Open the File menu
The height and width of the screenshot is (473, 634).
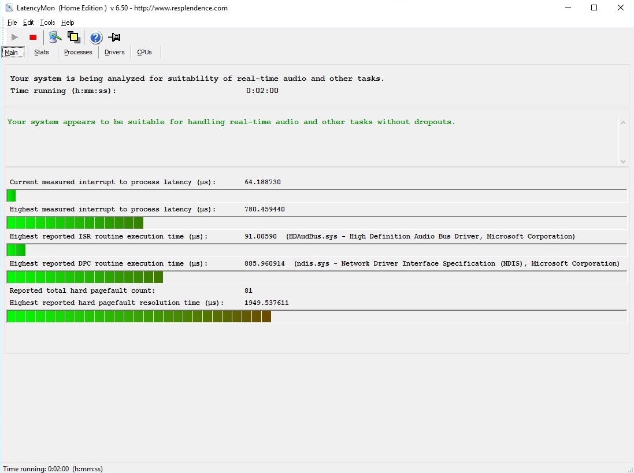[x=12, y=23]
